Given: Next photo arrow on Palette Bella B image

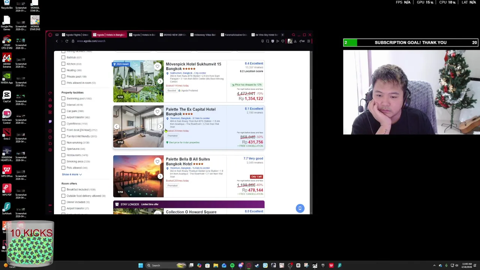Looking at the screenshot, I should [x=160, y=176].
